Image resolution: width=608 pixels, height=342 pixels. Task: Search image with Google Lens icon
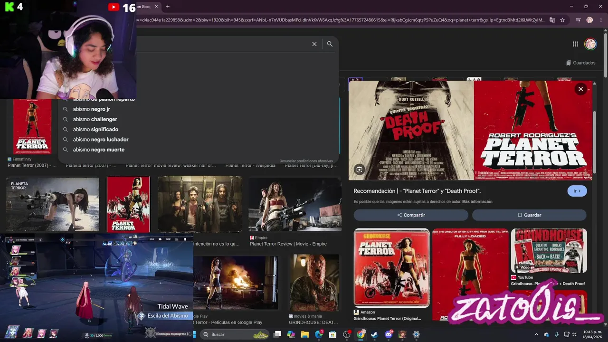pos(360,170)
